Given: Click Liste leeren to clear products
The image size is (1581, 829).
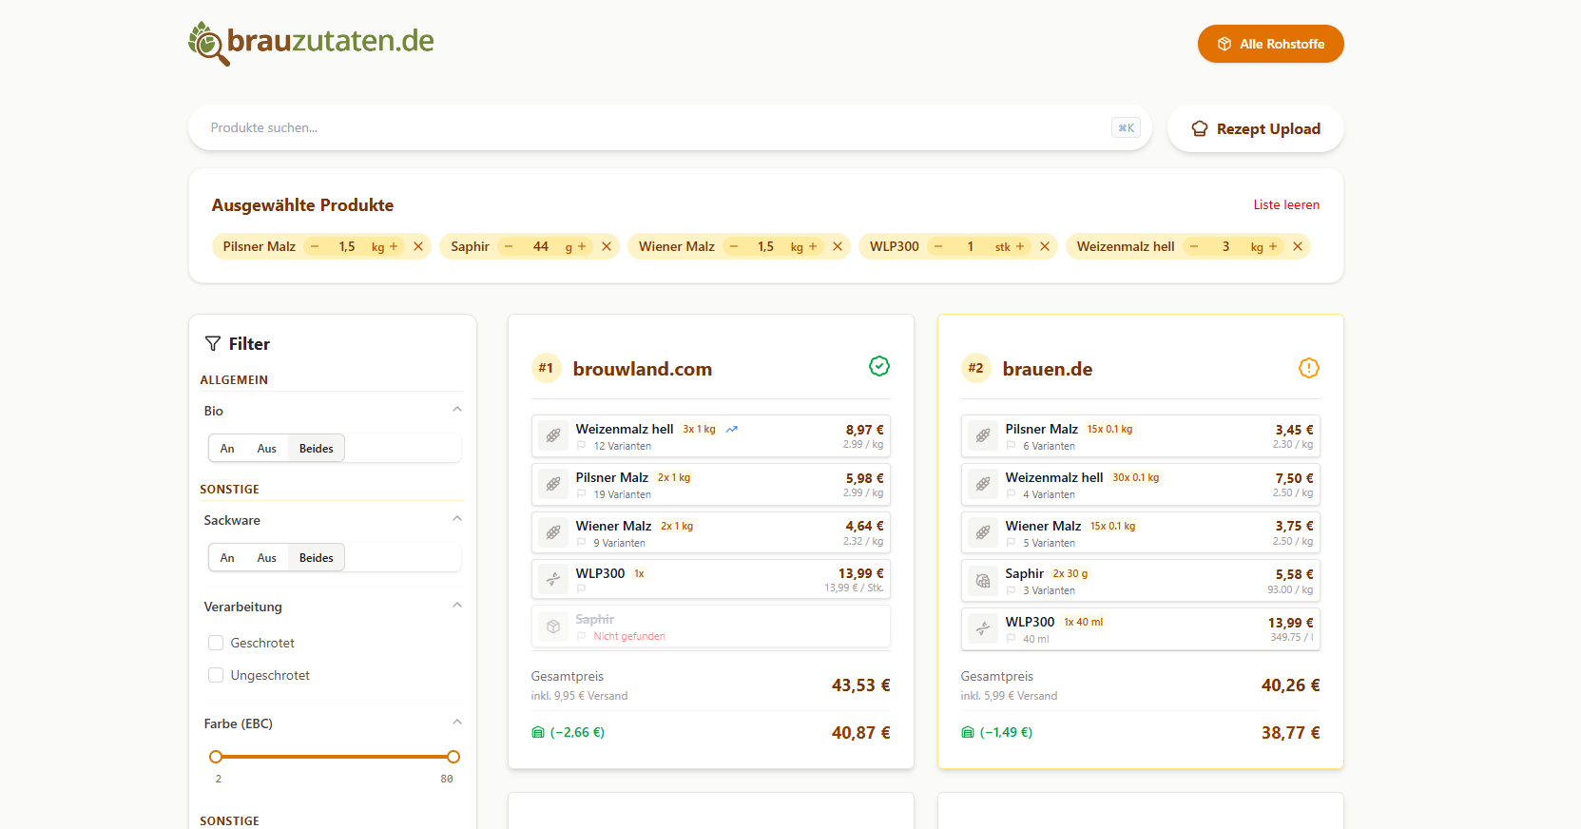Looking at the screenshot, I should click(x=1285, y=204).
